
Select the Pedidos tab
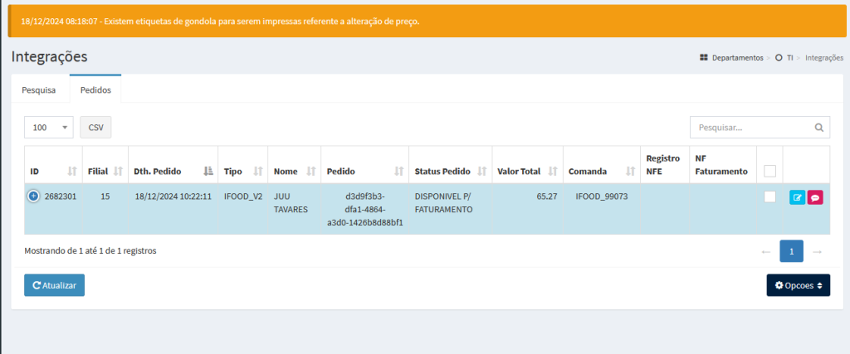(96, 90)
